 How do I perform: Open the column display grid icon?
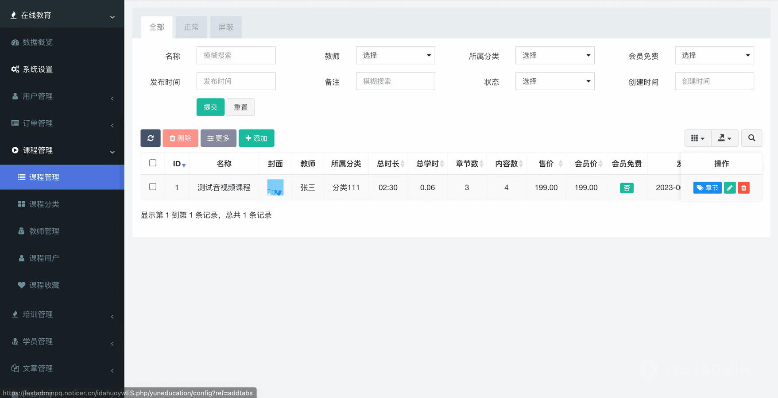697,138
